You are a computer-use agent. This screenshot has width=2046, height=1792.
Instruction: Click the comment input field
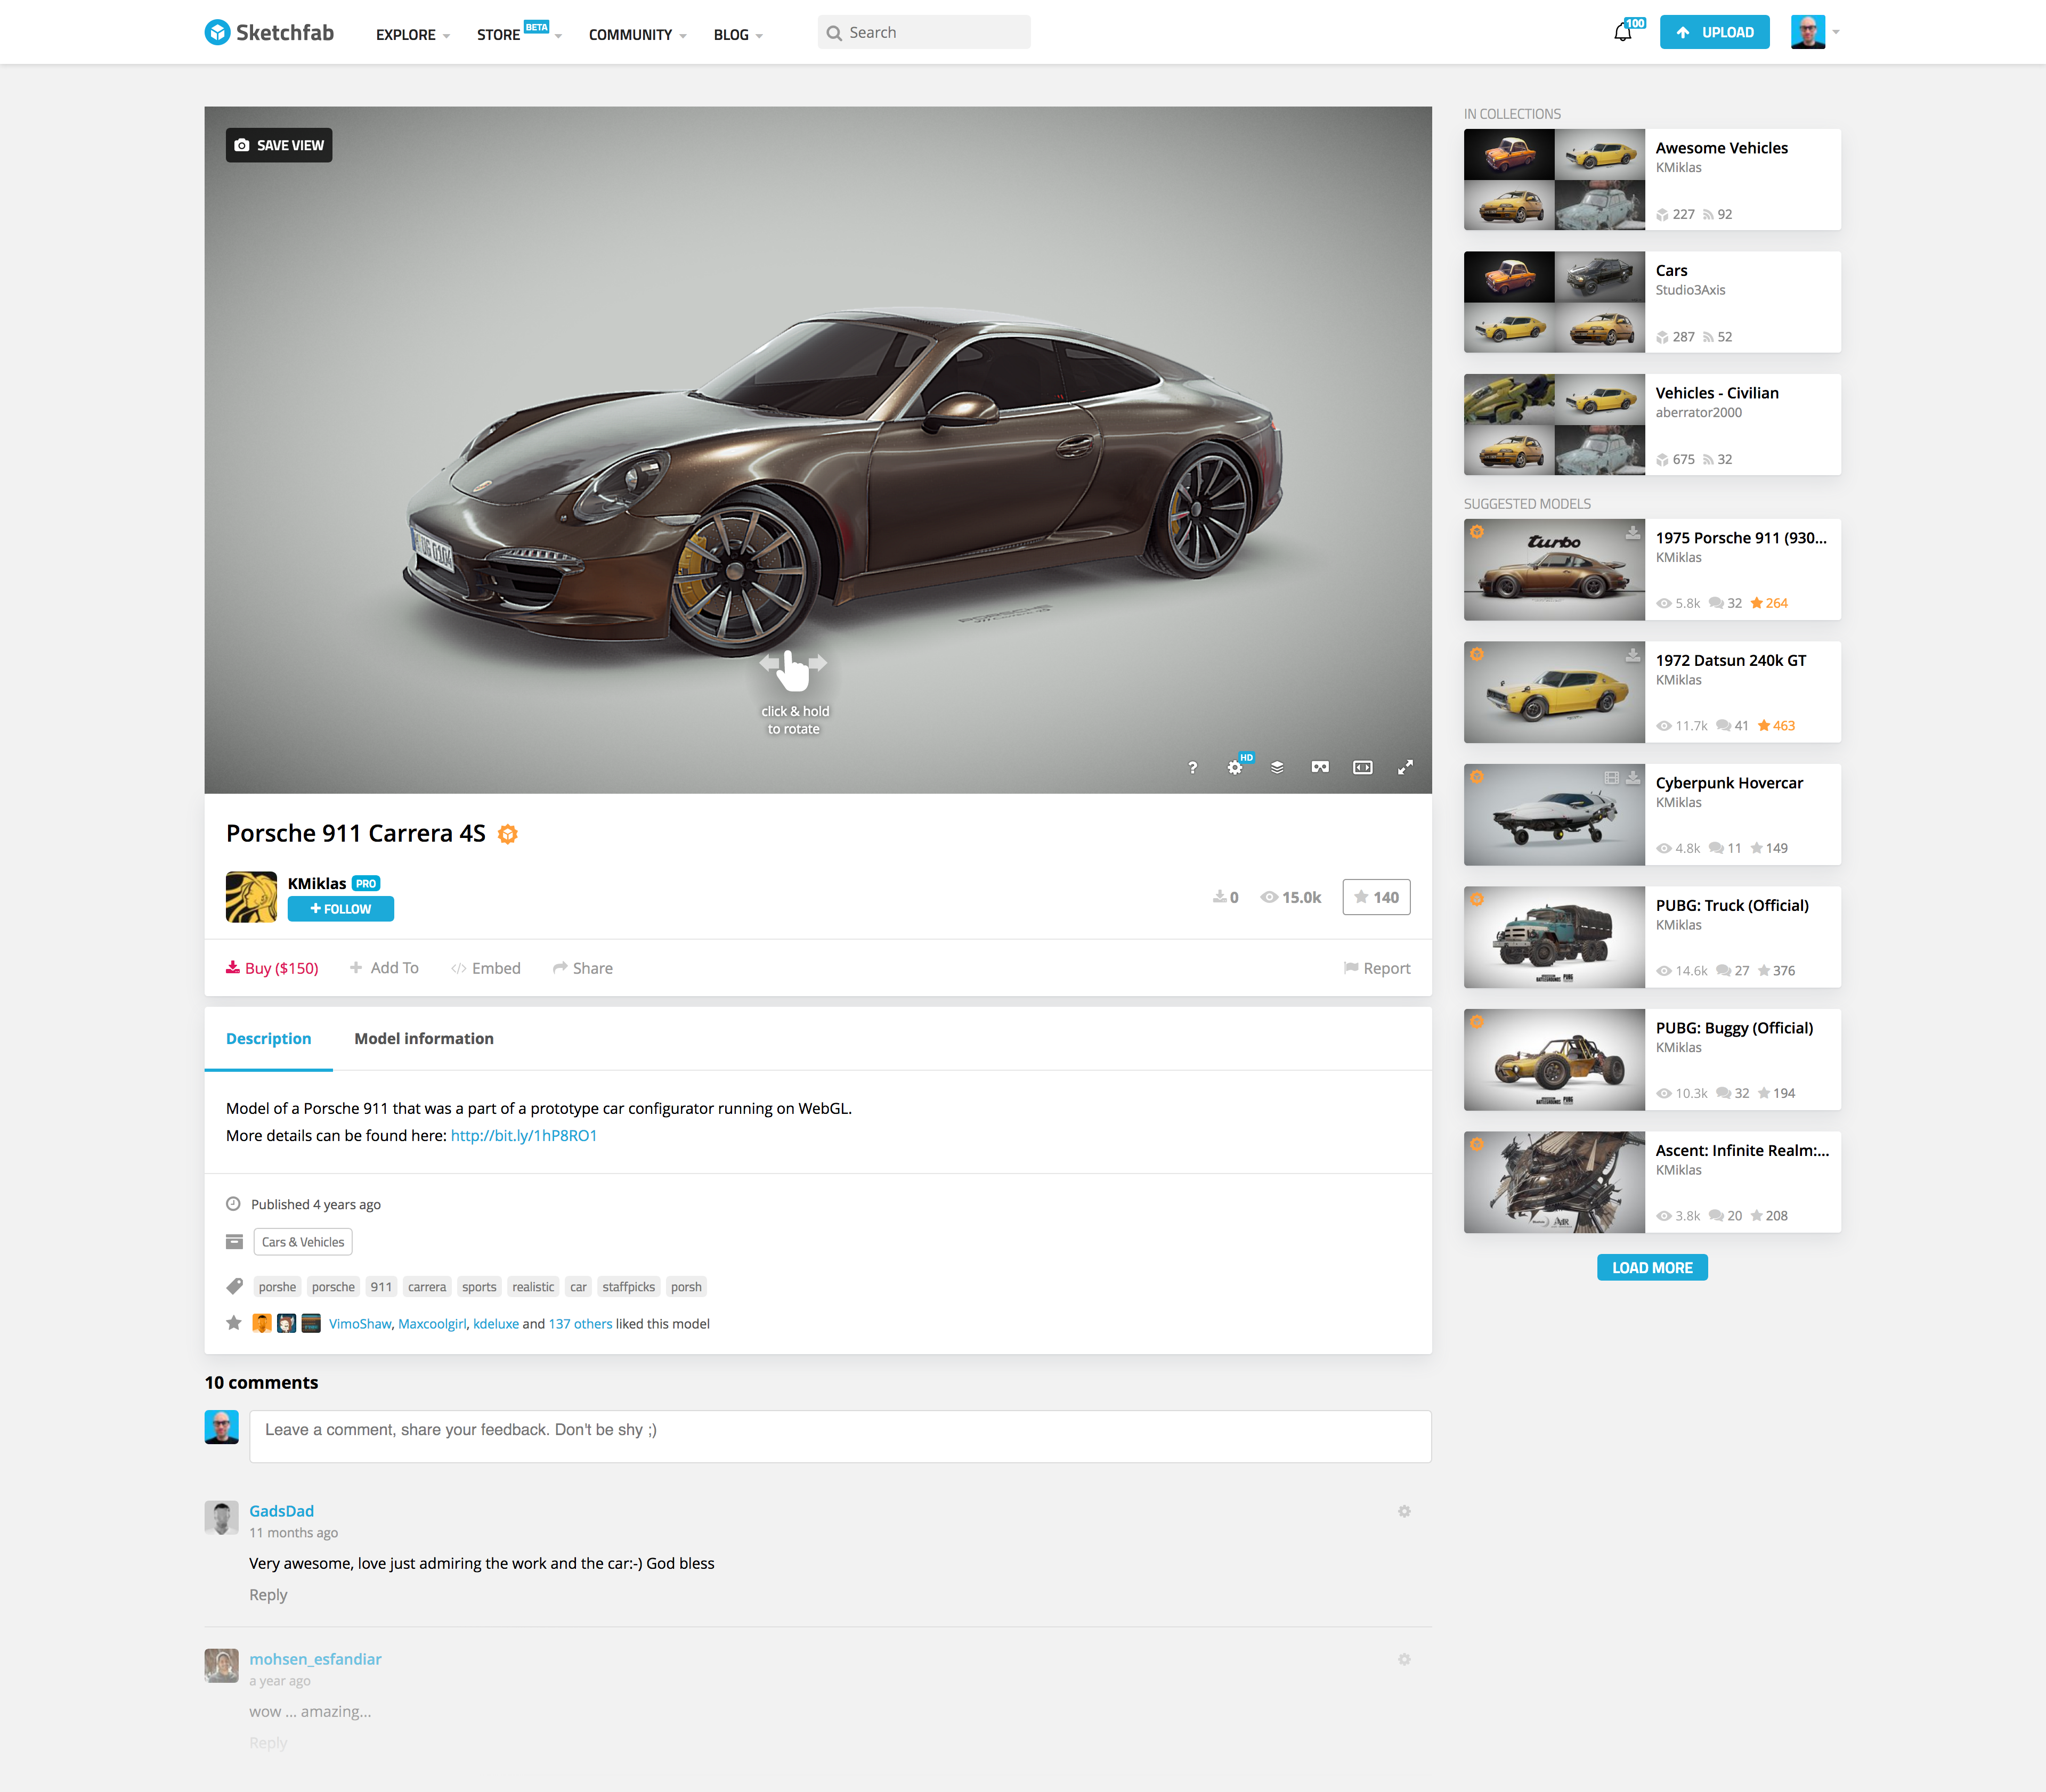[x=839, y=1436]
